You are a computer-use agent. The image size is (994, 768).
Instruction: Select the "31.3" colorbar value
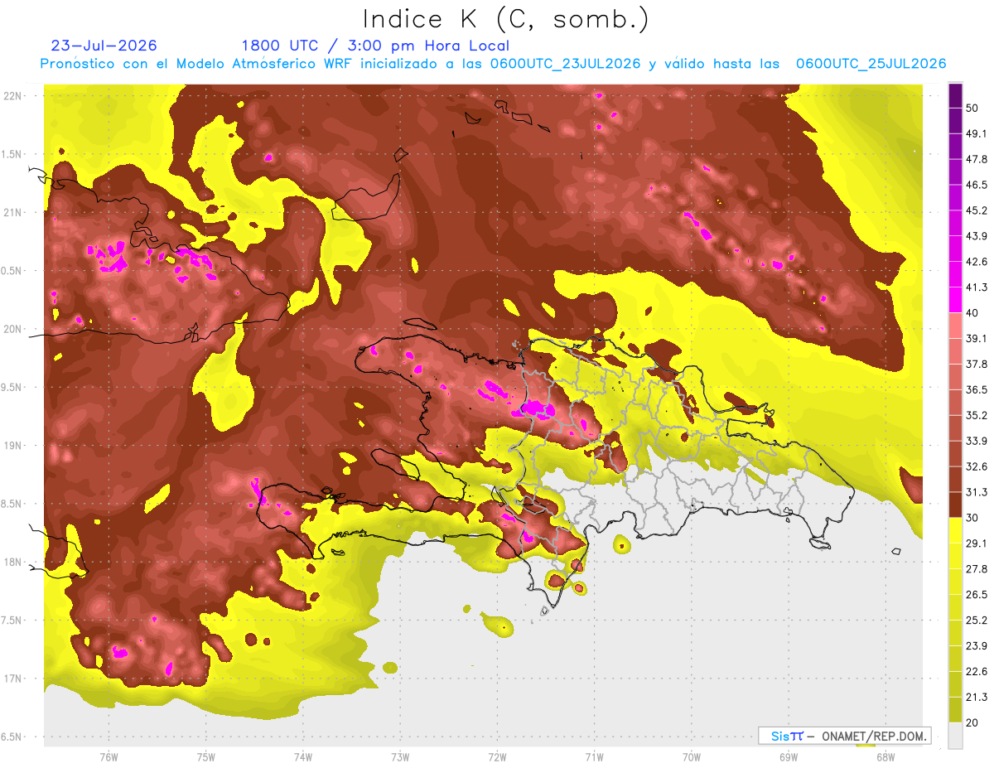pos(977,492)
